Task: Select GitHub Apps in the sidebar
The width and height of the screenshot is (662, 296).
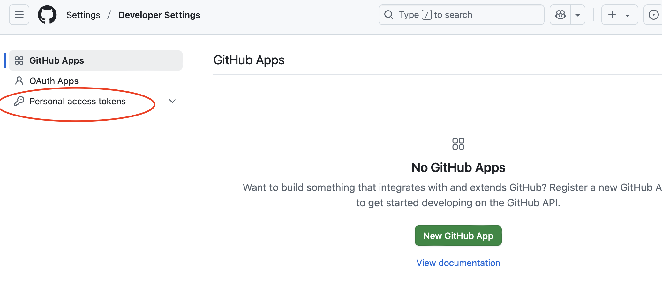Action: 96,60
